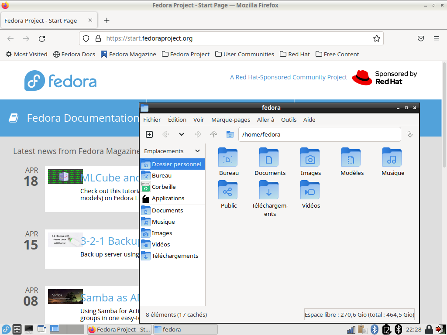Click Firefox forward navigation arrow

pyautogui.click(x=26, y=38)
